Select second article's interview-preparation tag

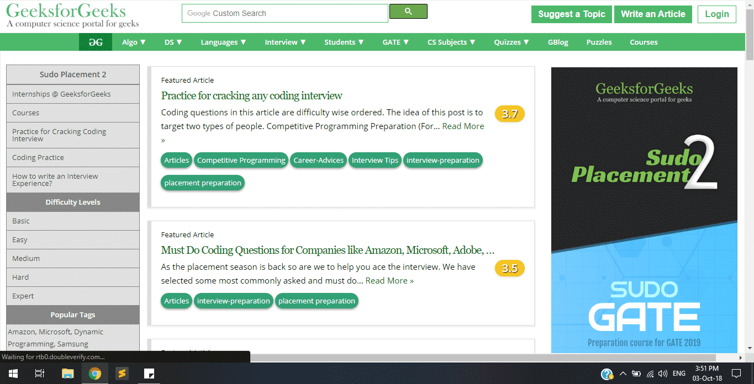234,301
